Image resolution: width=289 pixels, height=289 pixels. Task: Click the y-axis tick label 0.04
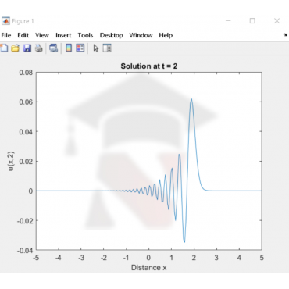(x=26, y=132)
